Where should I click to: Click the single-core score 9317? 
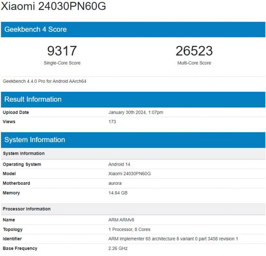pos(62,51)
